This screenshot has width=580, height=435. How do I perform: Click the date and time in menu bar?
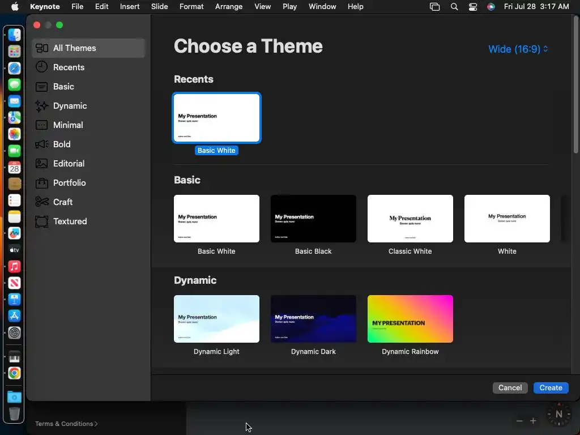tap(536, 7)
